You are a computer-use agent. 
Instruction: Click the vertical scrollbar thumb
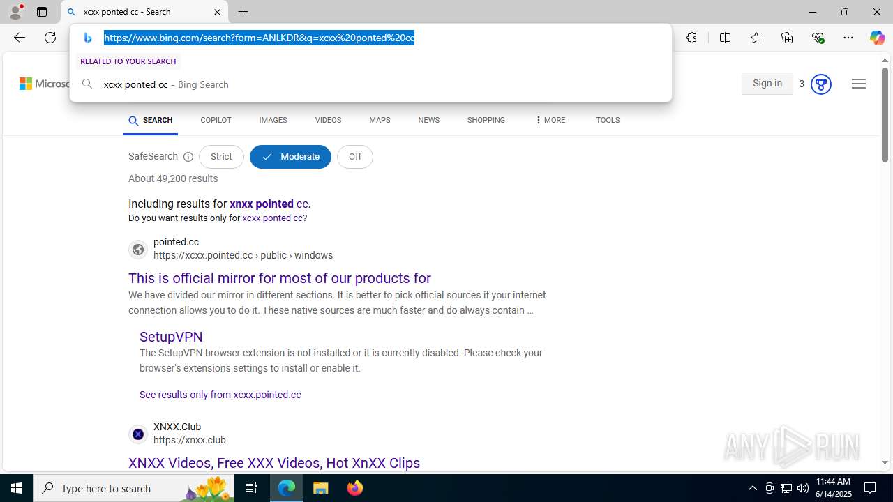(885, 115)
